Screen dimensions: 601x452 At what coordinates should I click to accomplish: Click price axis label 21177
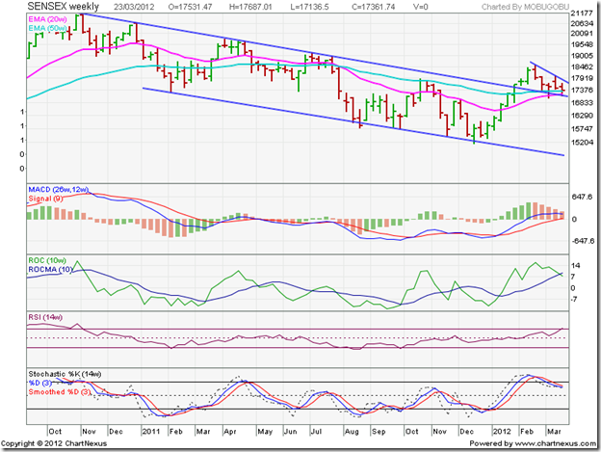click(582, 13)
